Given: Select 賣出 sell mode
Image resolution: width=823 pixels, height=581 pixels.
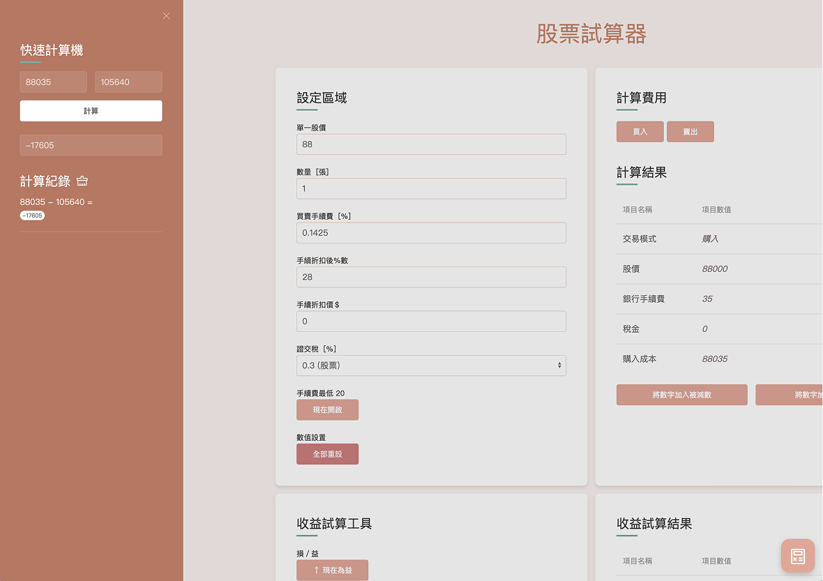Looking at the screenshot, I should click(690, 132).
